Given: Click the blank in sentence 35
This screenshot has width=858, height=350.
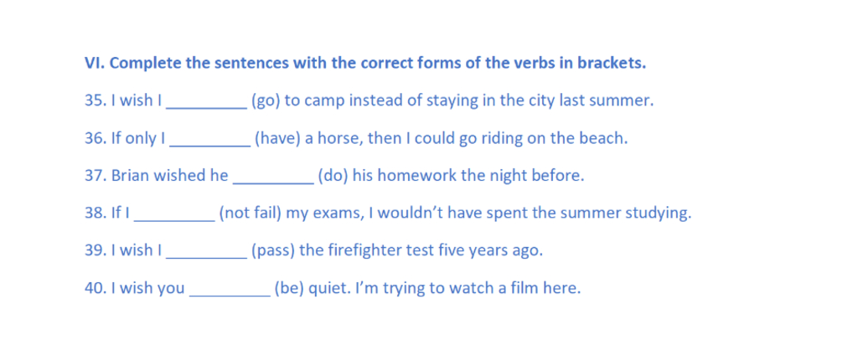Looking at the screenshot, I should [x=206, y=101].
